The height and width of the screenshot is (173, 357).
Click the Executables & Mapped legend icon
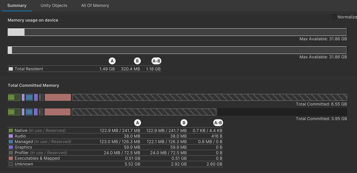pos(10,158)
